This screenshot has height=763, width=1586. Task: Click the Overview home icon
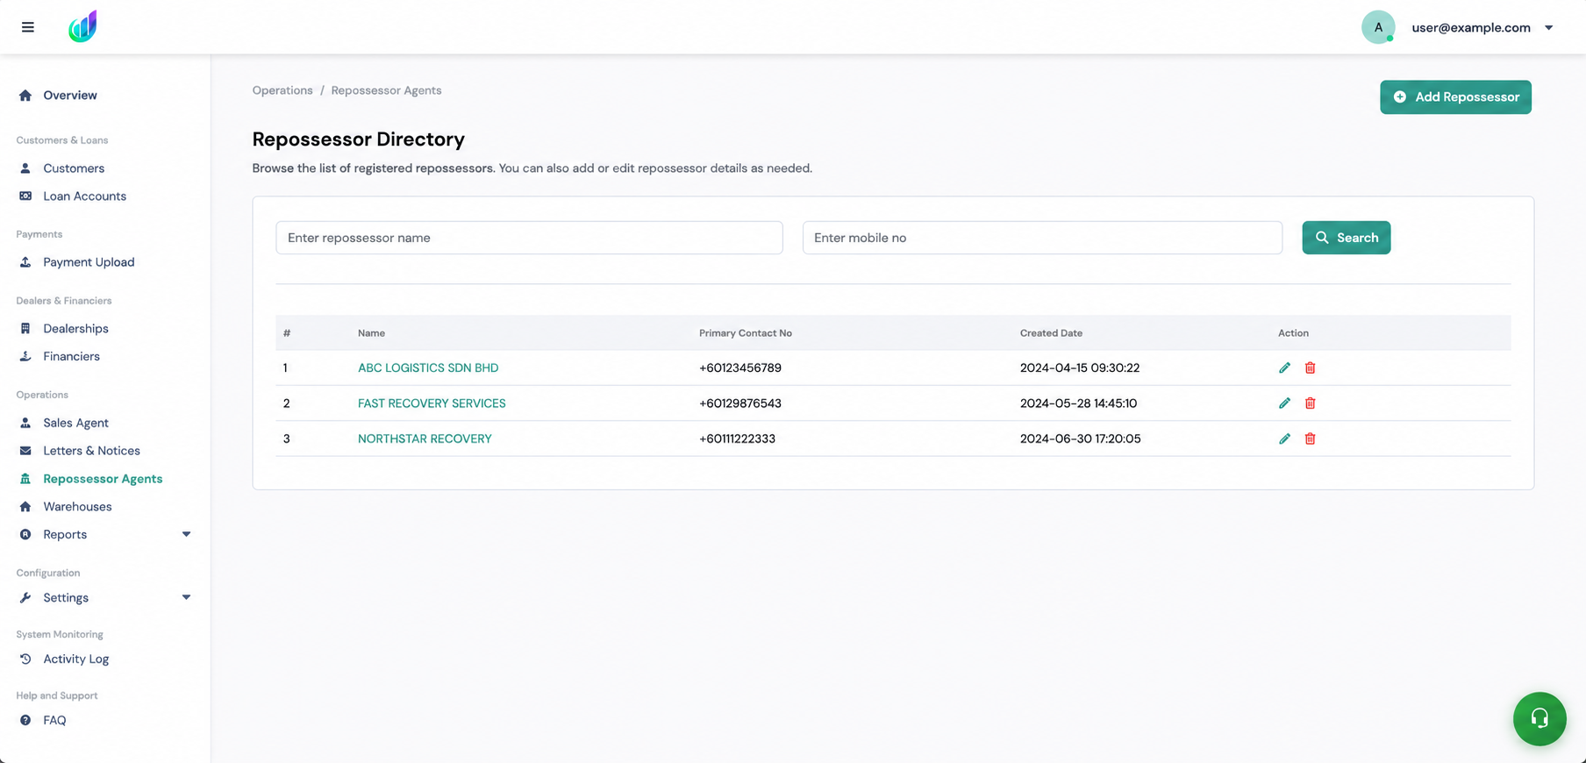[x=25, y=96]
